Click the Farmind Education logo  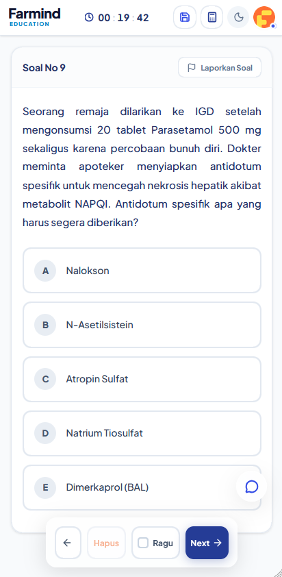point(34,17)
